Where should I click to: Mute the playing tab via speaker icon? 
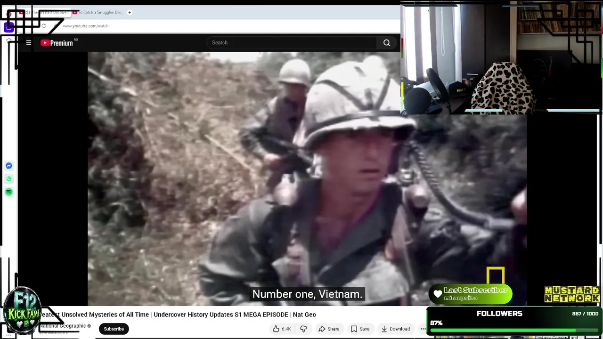27,12
